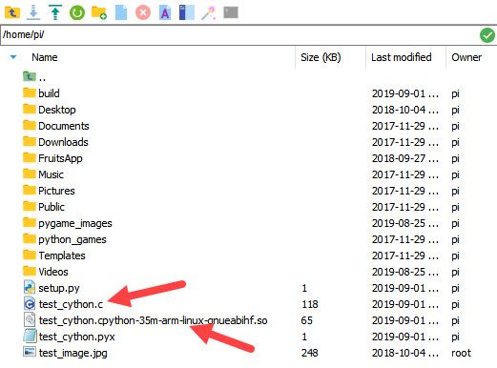Click modified date of pygame_images folder
The image size is (497, 368).
(x=405, y=223)
